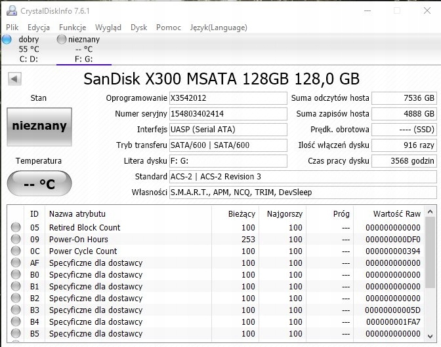
Task: Click status orb in the AF attribute row
Action: tap(16, 263)
